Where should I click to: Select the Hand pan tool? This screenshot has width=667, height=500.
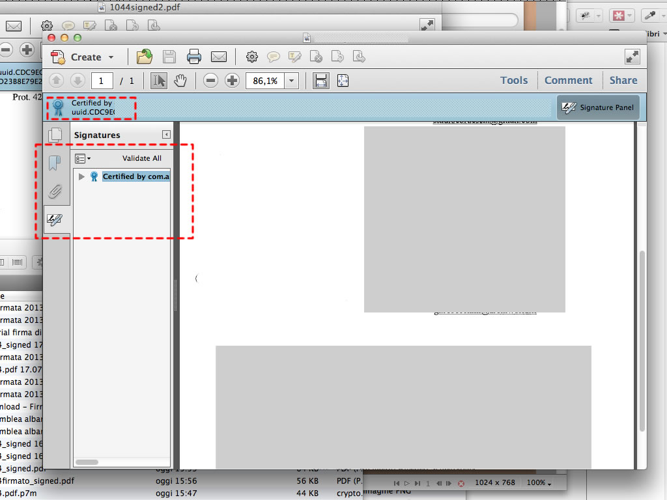[180, 81]
